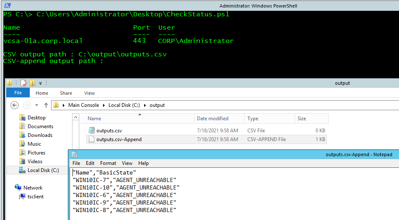Click the folder icon in the address bar
The width and height of the screenshot is (399, 220).
pos(56,105)
